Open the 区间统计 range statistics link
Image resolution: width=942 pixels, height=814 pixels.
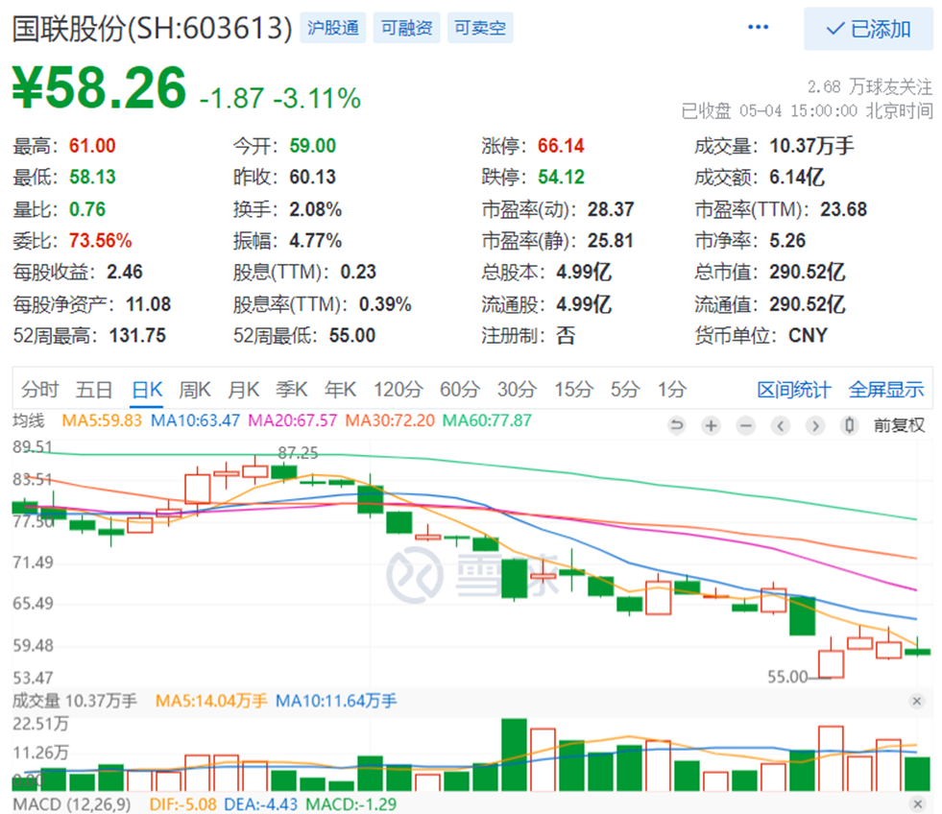793,390
